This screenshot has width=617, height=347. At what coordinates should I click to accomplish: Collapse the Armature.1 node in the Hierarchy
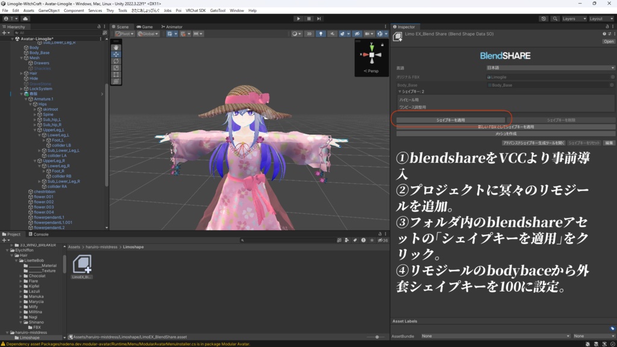(26, 99)
